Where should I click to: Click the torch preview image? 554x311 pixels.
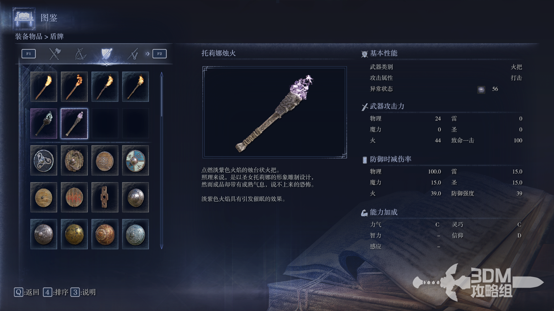[275, 112]
